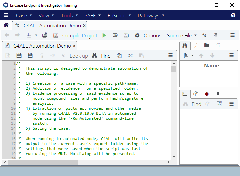The width and height of the screenshot is (240, 176).
Task: Click the red record breakpoint icon
Action: (x=207, y=94)
